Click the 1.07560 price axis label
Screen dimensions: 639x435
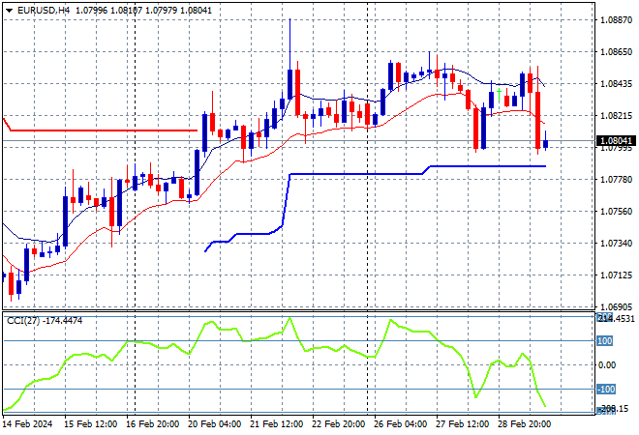point(617,211)
